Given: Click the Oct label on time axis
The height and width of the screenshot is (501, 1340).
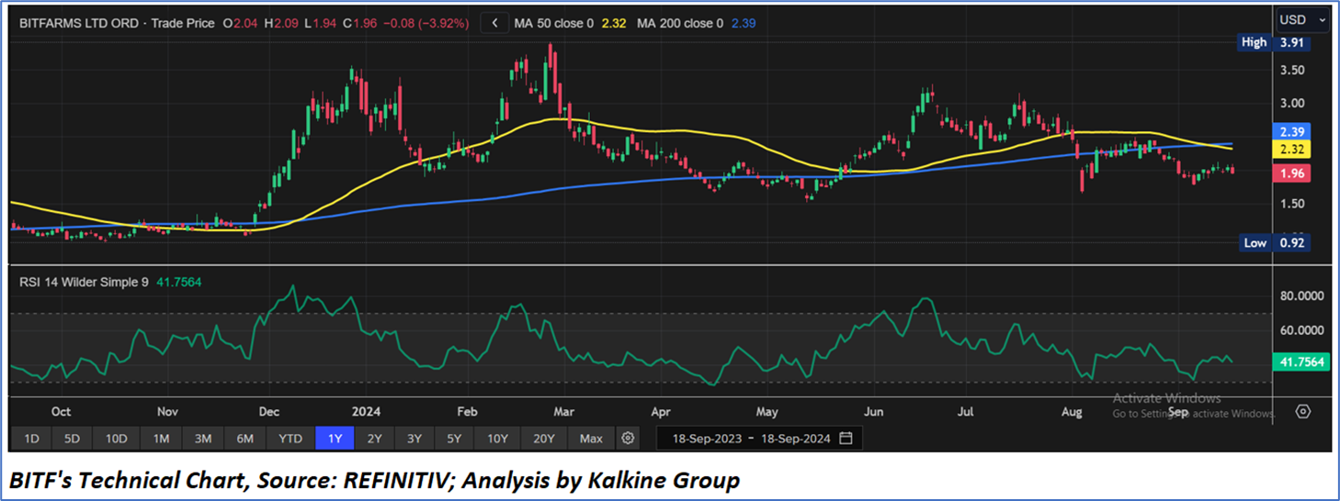Looking at the screenshot, I should coord(62,412).
